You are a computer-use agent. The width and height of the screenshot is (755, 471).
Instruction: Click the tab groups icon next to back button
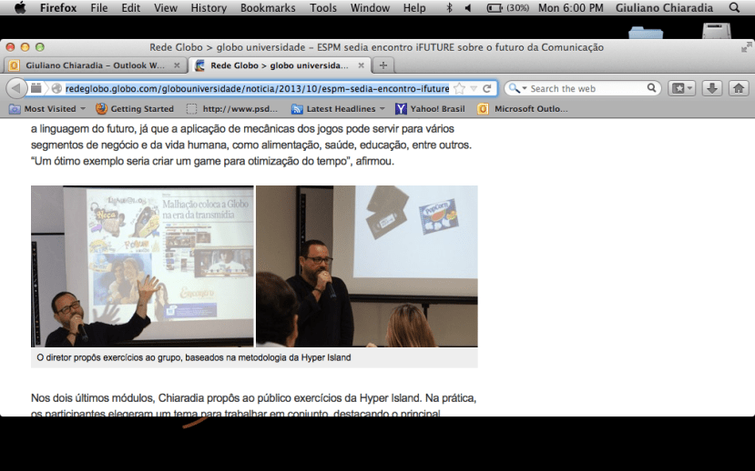pyautogui.click(x=36, y=88)
